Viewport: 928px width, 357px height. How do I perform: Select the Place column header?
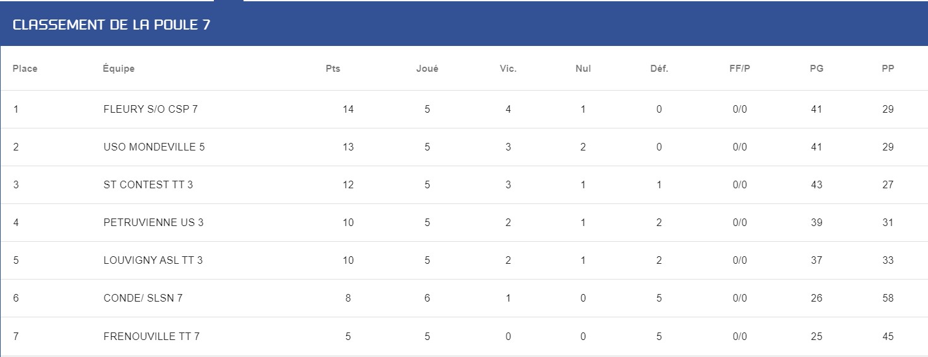(25, 69)
